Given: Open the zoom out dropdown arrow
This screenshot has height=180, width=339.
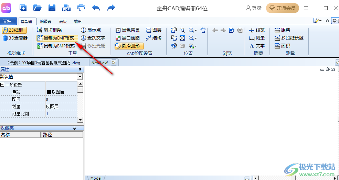Looking at the screenshot, I should pos(196,38).
